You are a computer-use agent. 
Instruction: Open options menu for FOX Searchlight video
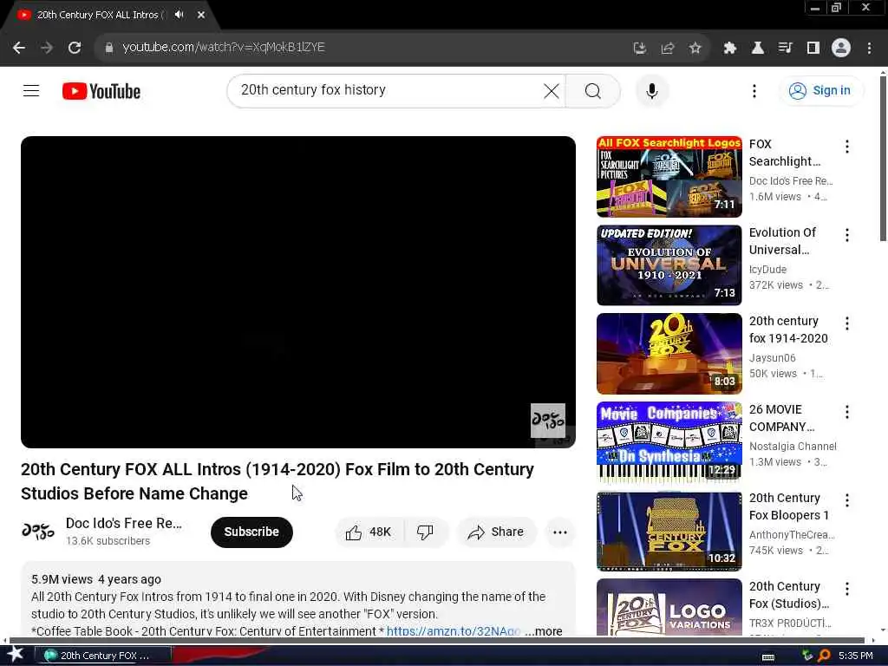846,147
